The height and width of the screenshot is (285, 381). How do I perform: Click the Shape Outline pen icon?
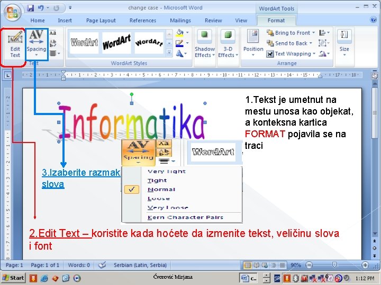pyautogui.click(x=179, y=43)
